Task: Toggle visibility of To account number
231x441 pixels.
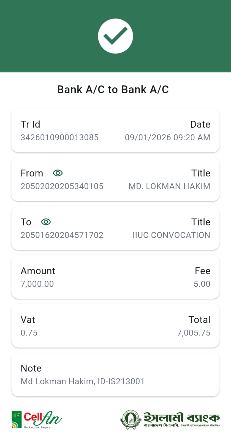Action: pyautogui.click(x=46, y=222)
